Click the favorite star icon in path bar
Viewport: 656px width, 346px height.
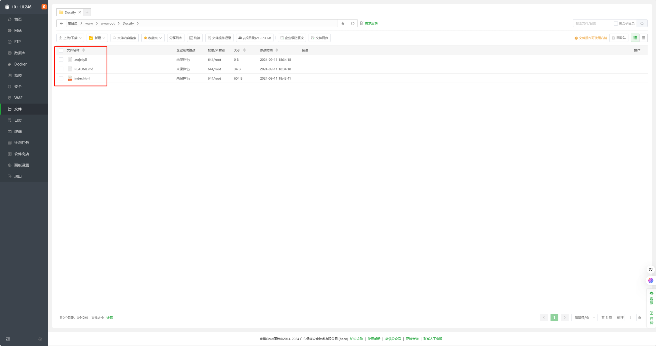pyautogui.click(x=343, y=23)
